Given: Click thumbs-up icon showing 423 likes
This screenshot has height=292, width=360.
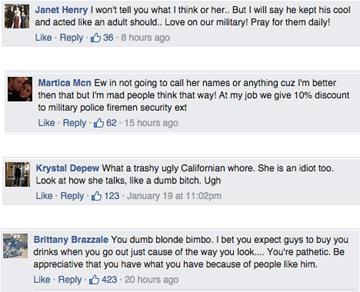Looking at the screenshot, I should [94, 279].
